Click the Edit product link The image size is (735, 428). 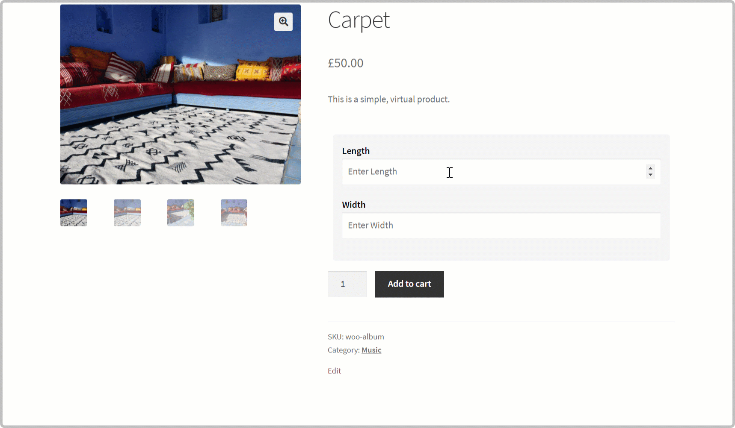tap(334, 371)
